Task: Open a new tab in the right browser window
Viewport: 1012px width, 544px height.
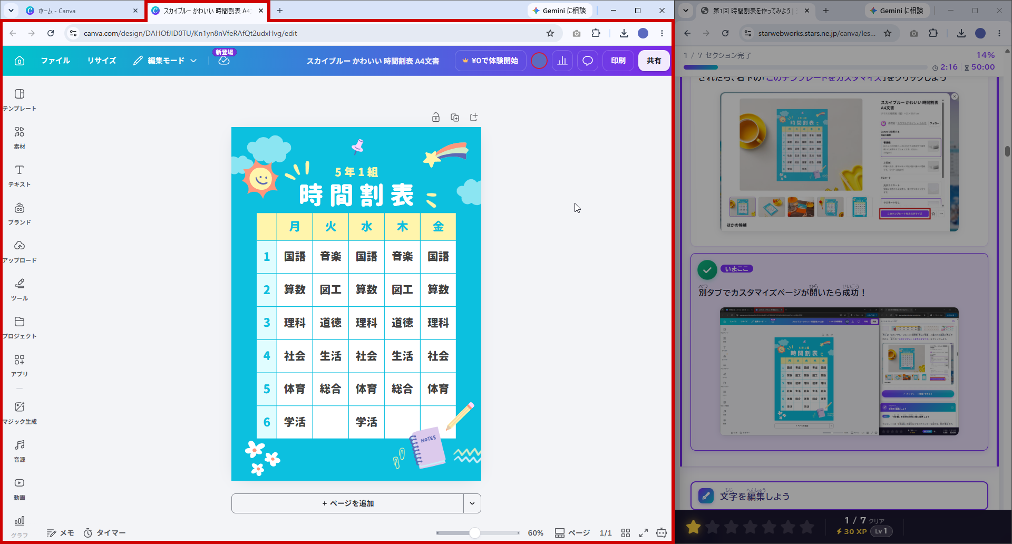Action: pyautogui.click(x=826, y=11)
